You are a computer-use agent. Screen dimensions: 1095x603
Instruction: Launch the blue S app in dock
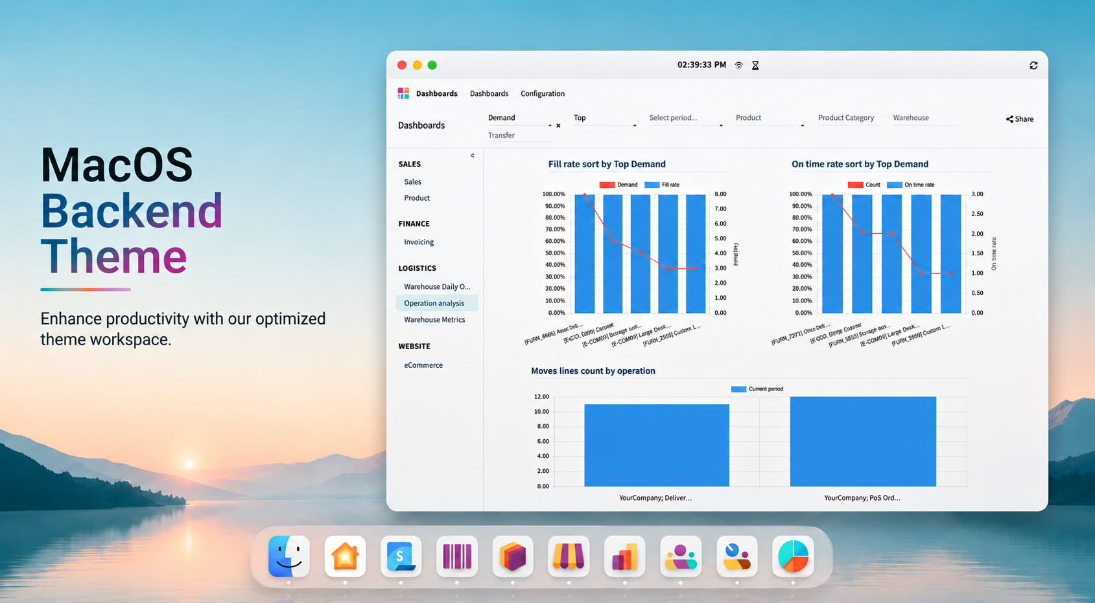(401, 556)
